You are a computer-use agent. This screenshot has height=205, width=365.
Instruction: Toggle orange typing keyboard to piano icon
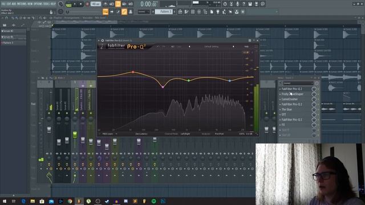[x=106, y=11]
